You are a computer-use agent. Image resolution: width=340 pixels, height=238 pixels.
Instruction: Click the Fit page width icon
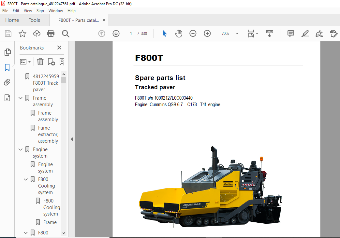(251, 34)
